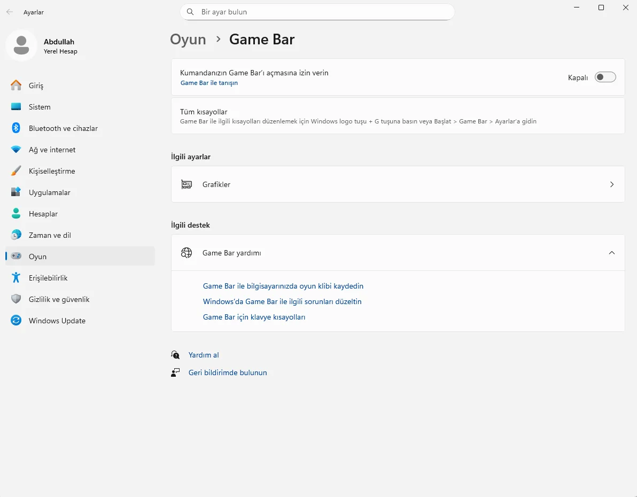The height and width of the screenshot is (497, 637).
Task: Select Ağ ve internet
Action: [80, 150]
